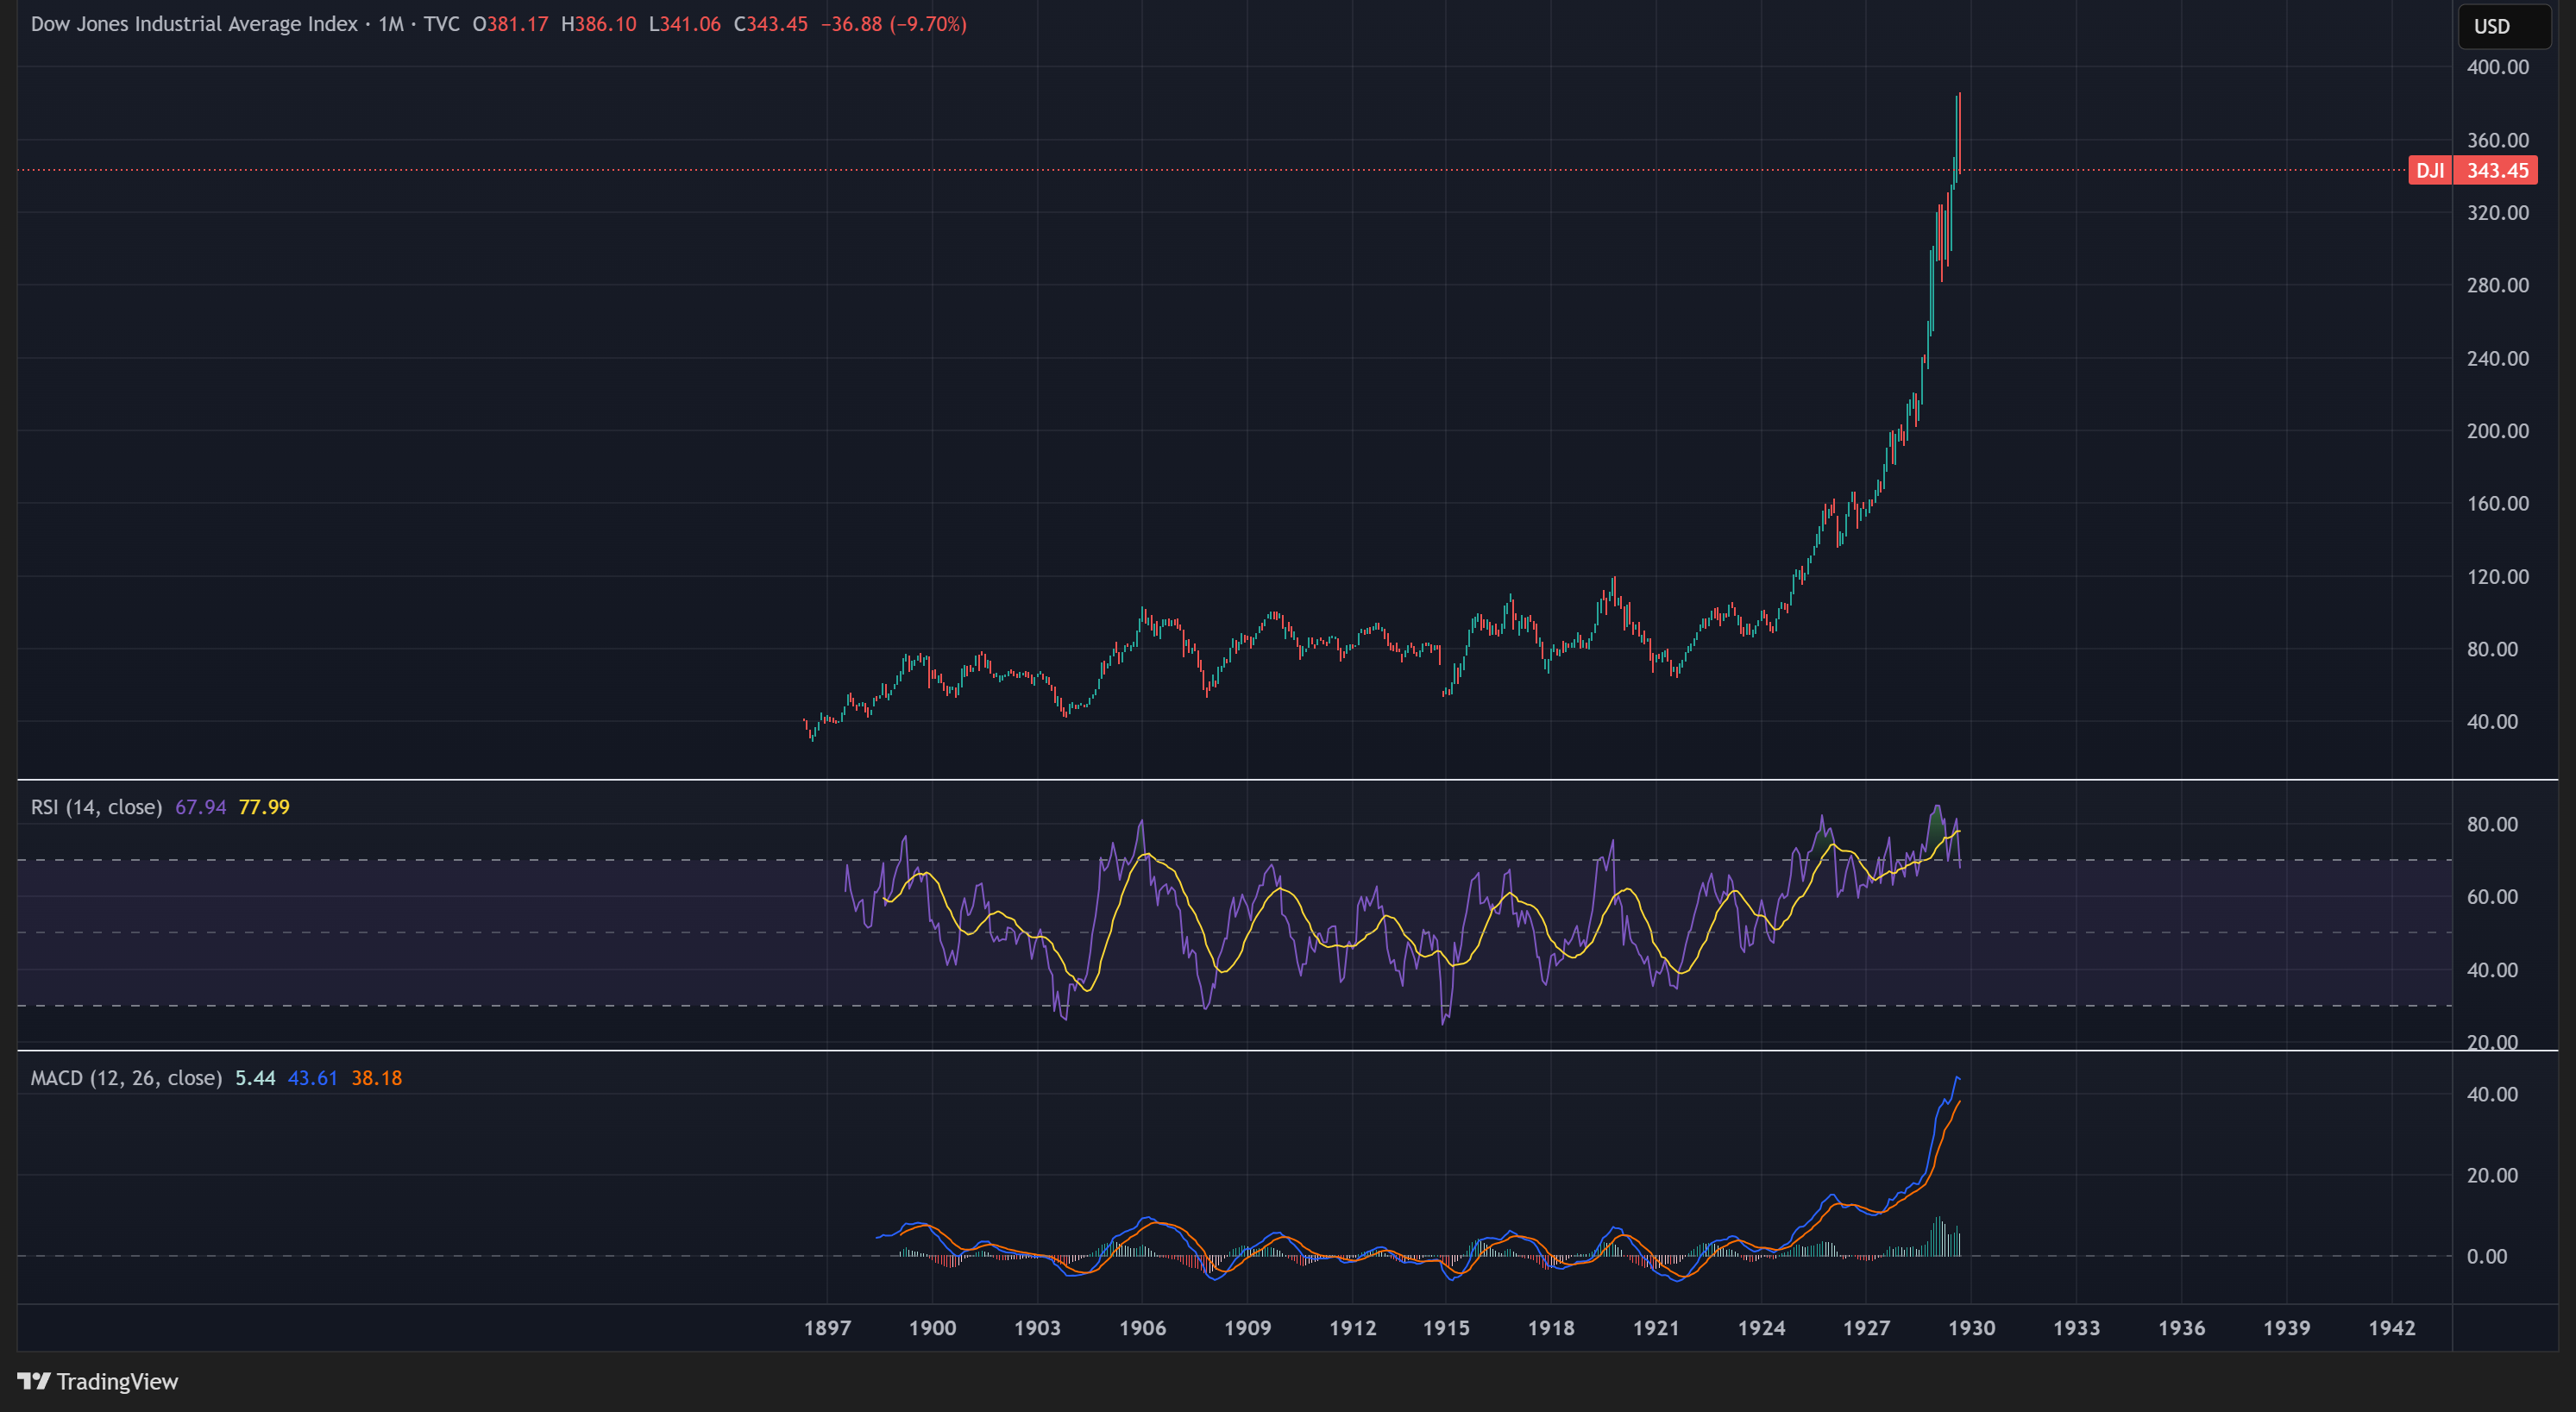Image resolution: width=2576 pixels, height=1412 pixels.
Task: Click 0.00 on the MACD pane axis
Action: [2487, 1256]
